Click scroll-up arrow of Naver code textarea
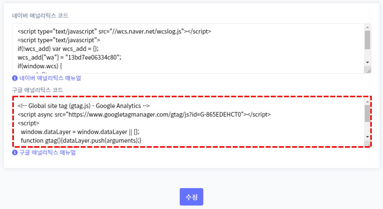The width and height of the screenshot is (383, 209). tap(367, 27)
